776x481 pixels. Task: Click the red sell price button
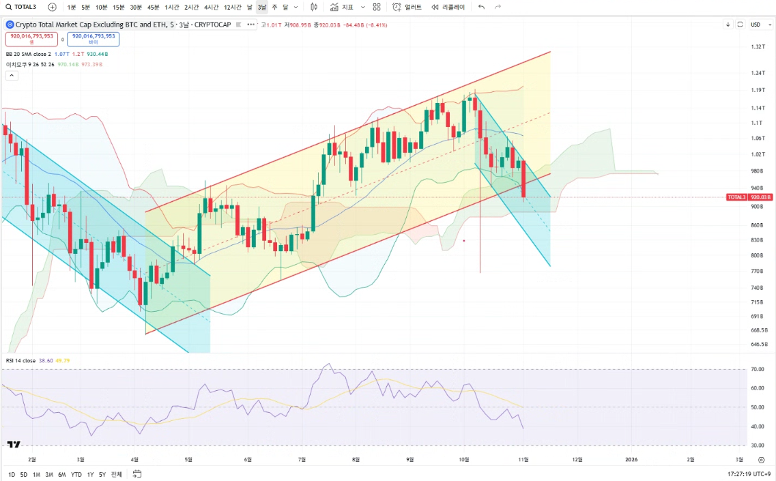(31, 39)
